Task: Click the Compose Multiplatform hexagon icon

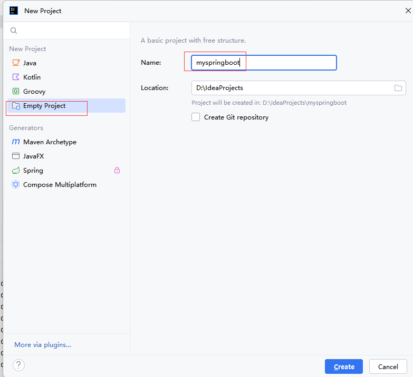Action: coord(16,185)
